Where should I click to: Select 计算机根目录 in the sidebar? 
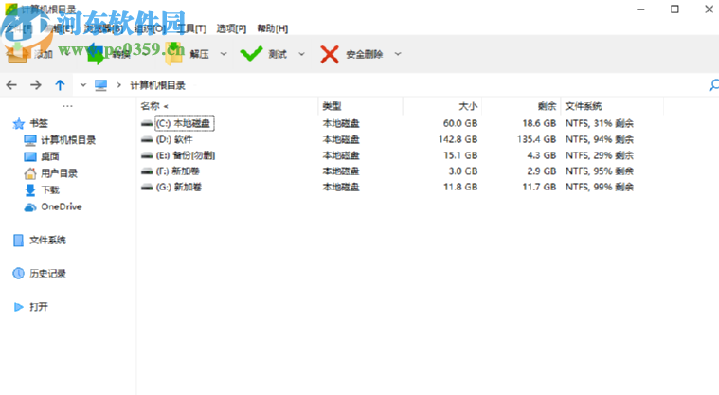[68, 140]
